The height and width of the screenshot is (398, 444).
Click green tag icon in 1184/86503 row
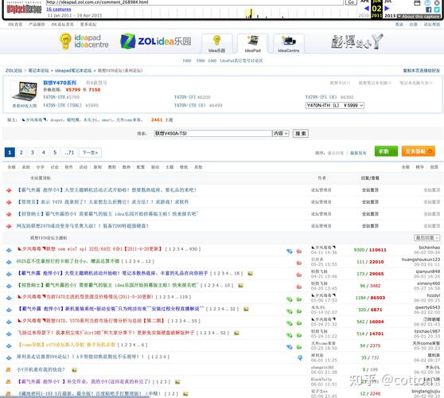tap(289, 299)
